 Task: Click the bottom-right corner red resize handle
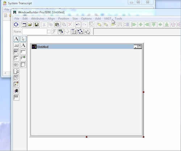[143, 137]
